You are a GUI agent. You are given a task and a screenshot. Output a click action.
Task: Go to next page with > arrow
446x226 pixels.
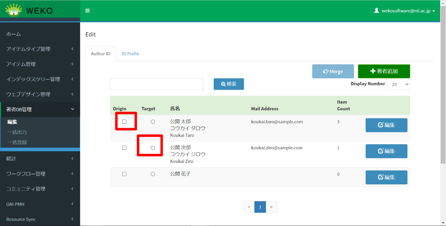[x=271, y=207]
